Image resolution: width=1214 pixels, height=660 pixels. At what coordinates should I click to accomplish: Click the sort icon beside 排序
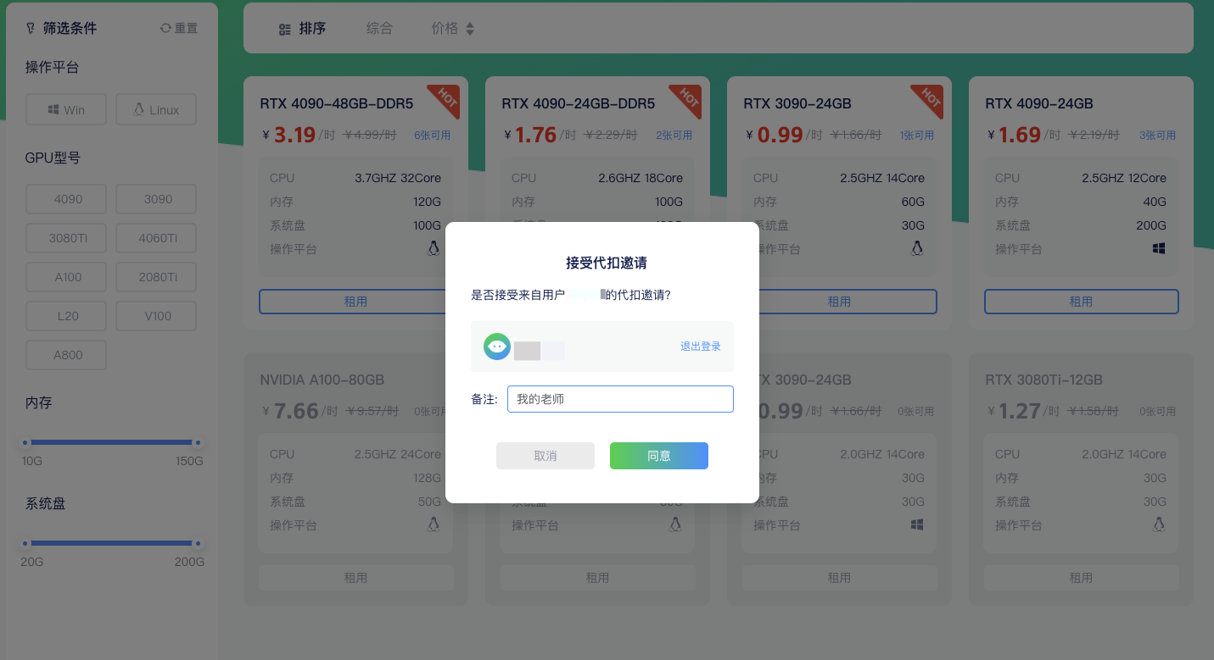(284, 28)
